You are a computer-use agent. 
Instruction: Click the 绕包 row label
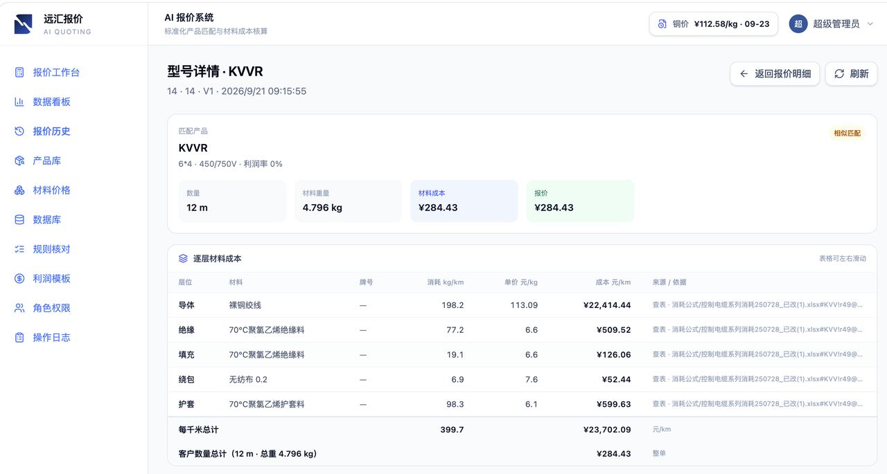[186, 379]
